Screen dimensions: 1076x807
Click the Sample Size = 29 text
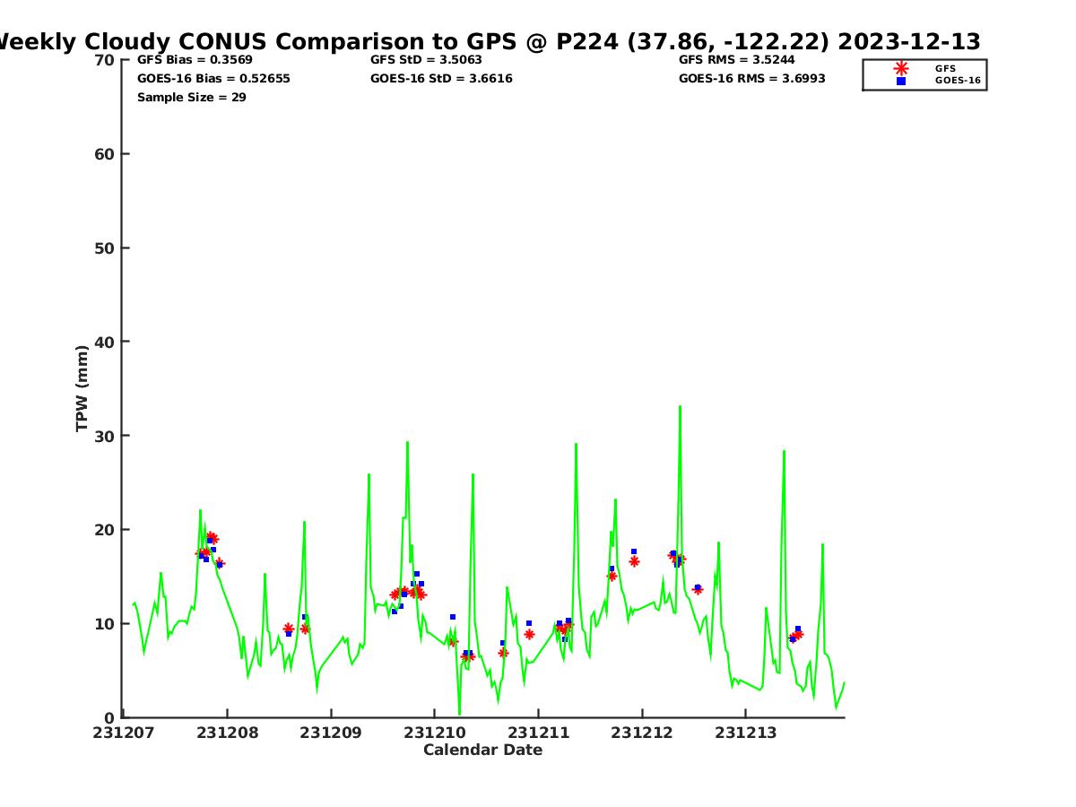[191, 98]
